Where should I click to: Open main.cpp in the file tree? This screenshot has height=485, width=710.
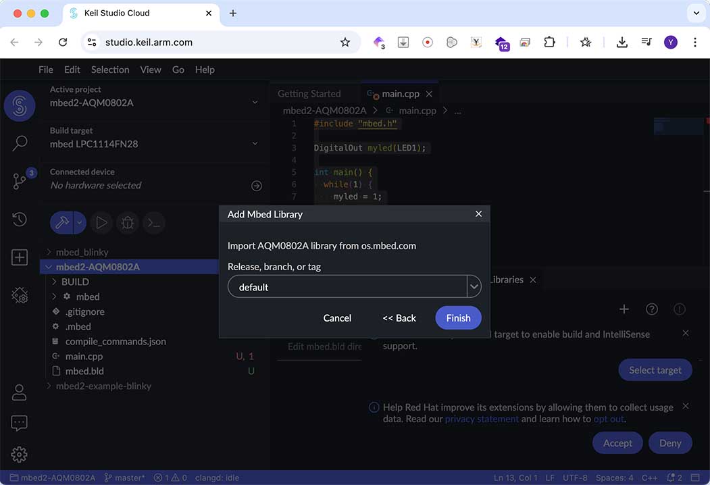[84, 357]
